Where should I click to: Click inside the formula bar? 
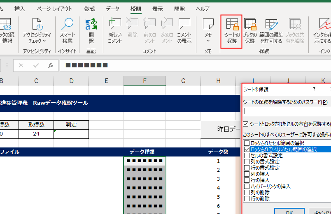tap(195, 65)
